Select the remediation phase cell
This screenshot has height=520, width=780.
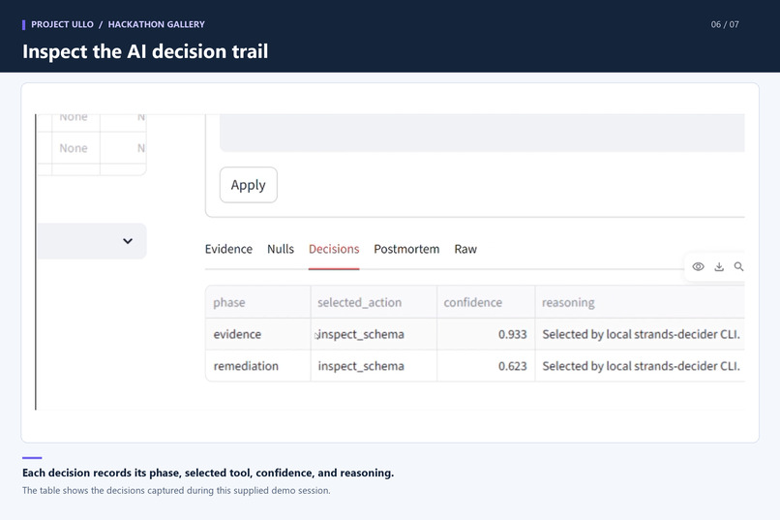257,366
